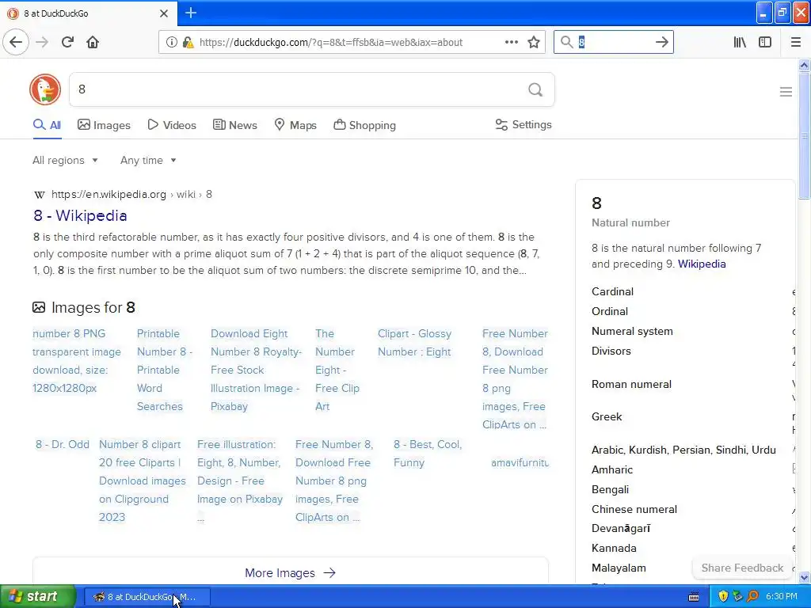Expand the 'All regions' filter
Image resolution: width=811 pixels, height=608 pixels.
tap(65, 160)
